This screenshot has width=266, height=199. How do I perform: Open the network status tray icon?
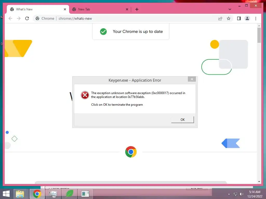(x=235, y=194)
